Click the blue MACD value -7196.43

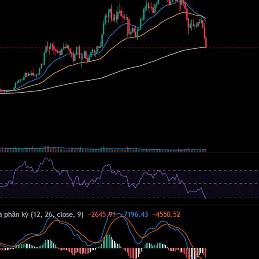[x=134, y=215]
